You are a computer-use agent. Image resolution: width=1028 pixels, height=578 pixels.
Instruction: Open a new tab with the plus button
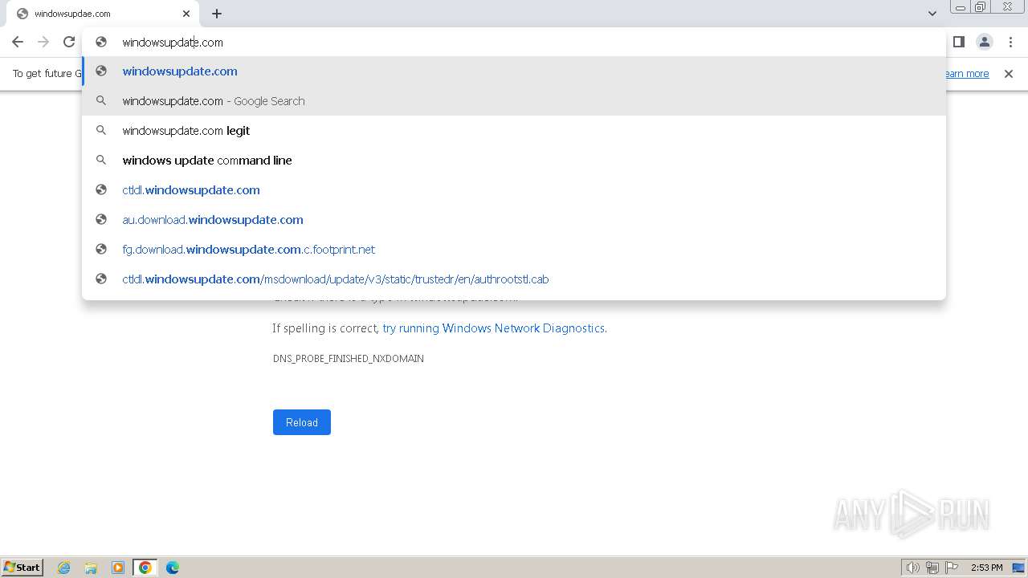(217, 14)
